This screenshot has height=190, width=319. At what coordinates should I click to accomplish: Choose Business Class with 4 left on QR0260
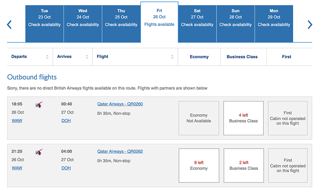pyautogui.click(x=243, y=118)
